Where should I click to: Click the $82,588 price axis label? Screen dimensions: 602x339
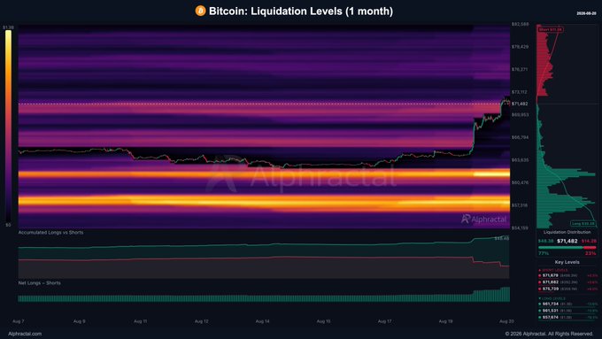[520, 24]
